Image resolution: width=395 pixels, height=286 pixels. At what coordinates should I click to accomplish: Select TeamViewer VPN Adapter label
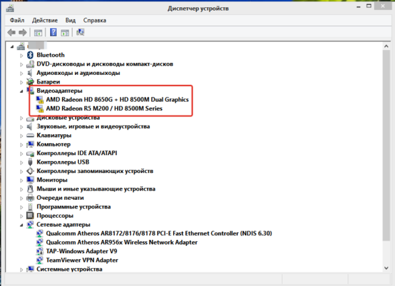(82, 260)
